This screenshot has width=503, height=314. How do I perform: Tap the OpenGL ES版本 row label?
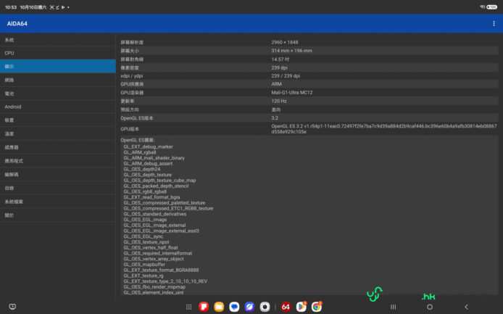(x=137, y=118)
